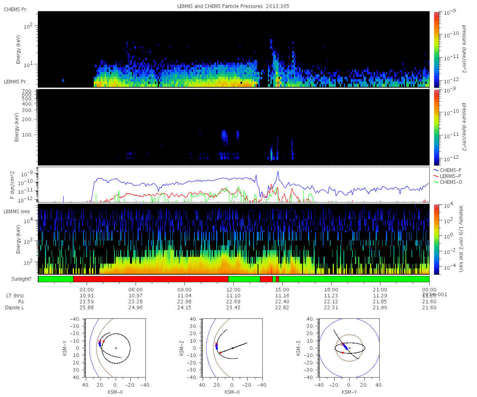This screenshot has width=477, height=397.
Task: Click the 18:00 time axis tick label
Action: [331, 290]
